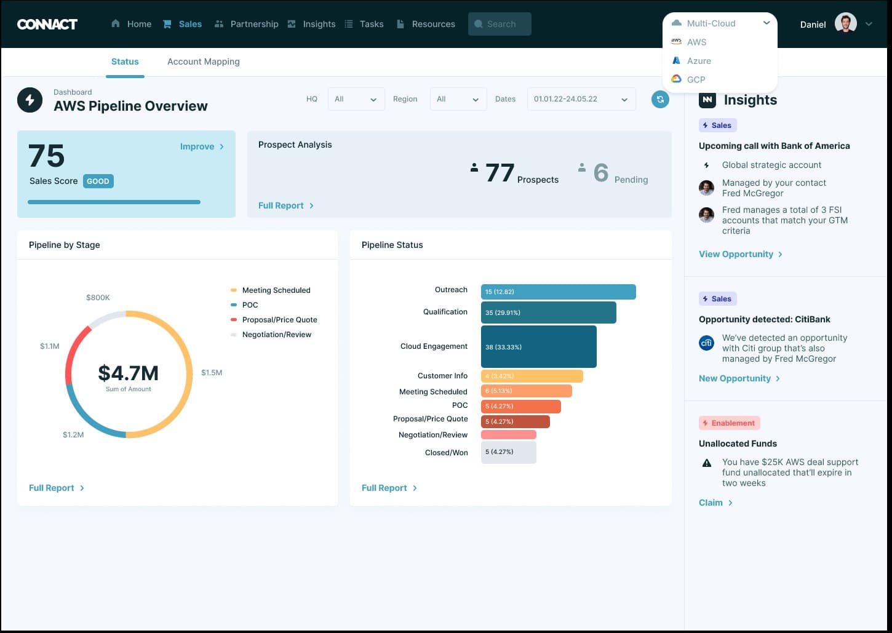Choose Azure in the cloud dropdown
The width and height of the screenshot is (892, 633).
(698, 61)
